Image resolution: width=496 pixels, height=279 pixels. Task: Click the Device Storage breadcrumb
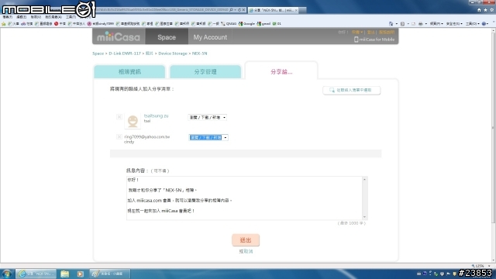tap(173, 53)
